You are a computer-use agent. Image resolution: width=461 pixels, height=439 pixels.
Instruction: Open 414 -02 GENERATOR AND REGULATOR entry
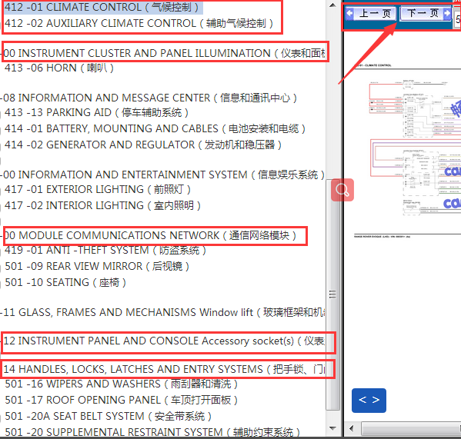143,145
